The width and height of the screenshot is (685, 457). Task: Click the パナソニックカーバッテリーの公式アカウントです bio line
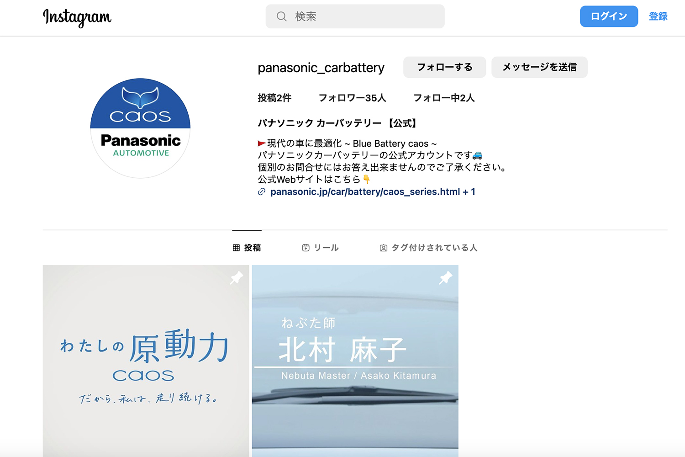tap(370, 155)
